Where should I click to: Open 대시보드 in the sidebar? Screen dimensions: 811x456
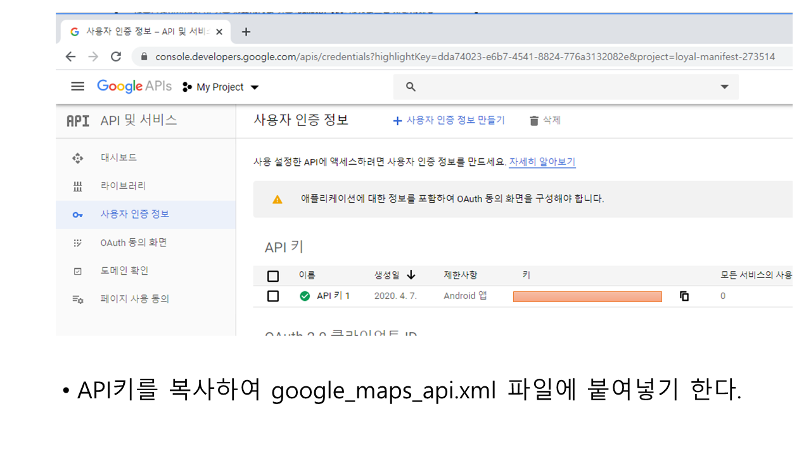tap(118, 158)
